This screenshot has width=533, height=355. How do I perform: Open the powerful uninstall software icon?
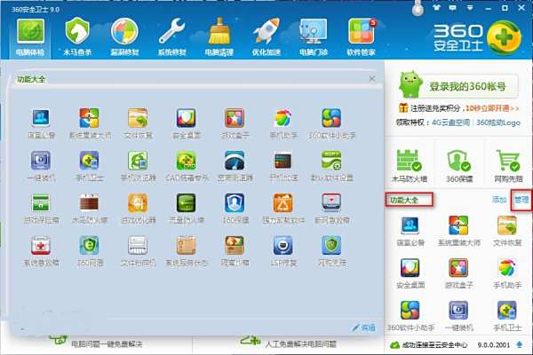coord(283,209)
